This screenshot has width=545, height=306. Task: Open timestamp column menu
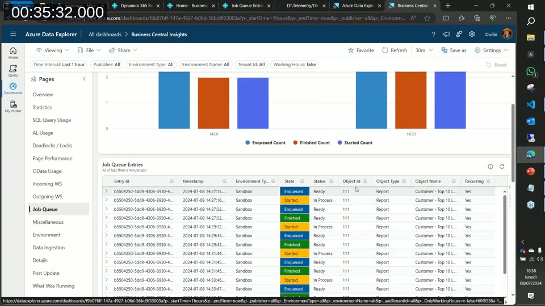point(225,181)
